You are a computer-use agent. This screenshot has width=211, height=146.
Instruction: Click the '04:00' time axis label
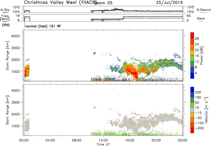coord(50,140)
